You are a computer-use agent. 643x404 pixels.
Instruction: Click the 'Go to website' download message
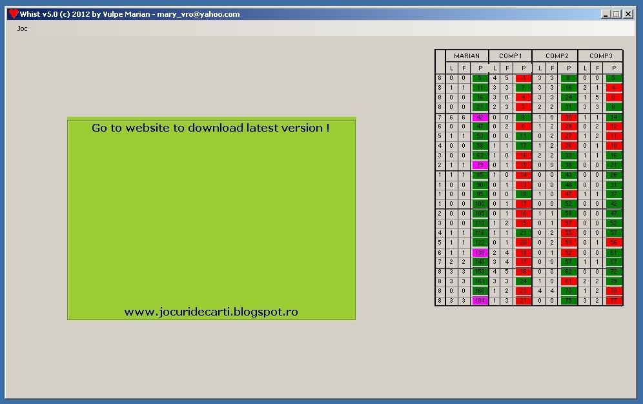pyautogui.click(x=210, y=128)
